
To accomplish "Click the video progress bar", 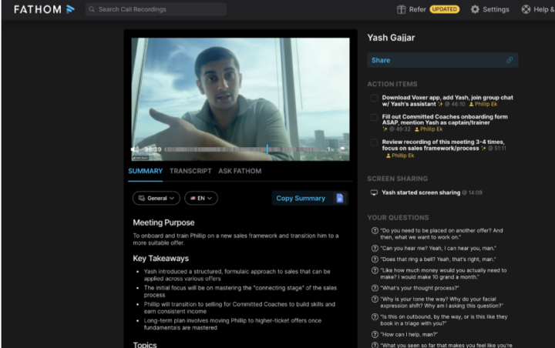I will coord(241,149).
